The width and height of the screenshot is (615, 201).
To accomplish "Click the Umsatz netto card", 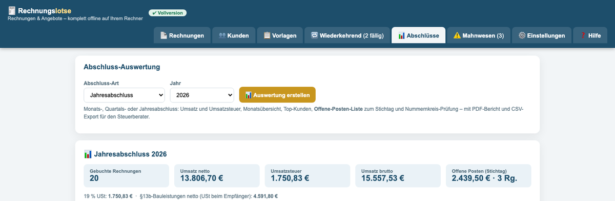I will (217, 176).
